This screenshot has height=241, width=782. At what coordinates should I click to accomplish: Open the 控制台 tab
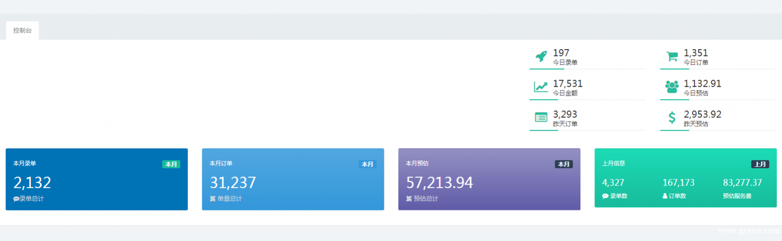pyautogui.click(x=22, y=30)
